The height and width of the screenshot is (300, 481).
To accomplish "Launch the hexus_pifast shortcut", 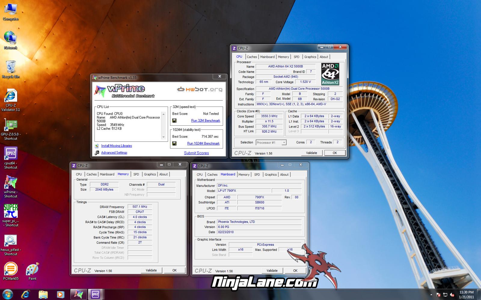I will (11, 245).
